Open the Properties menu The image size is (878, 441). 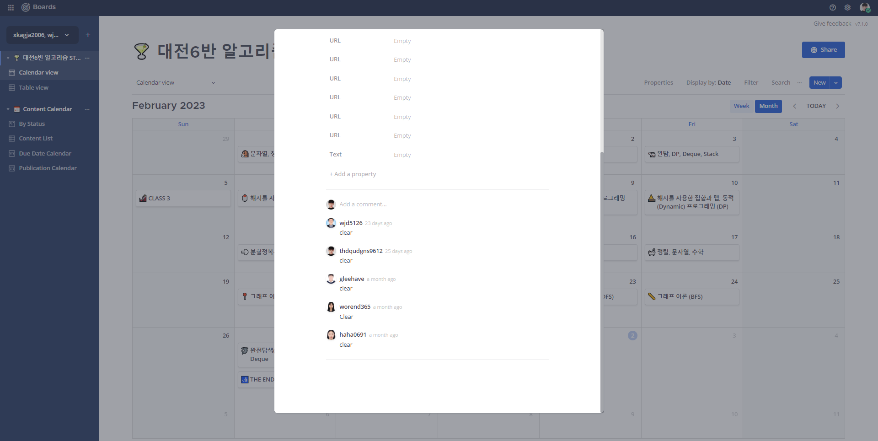(x=658, y=83)
